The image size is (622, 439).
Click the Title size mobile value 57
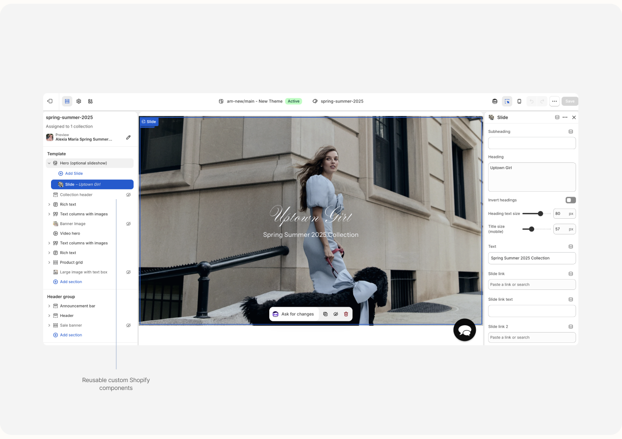(565, 229)
